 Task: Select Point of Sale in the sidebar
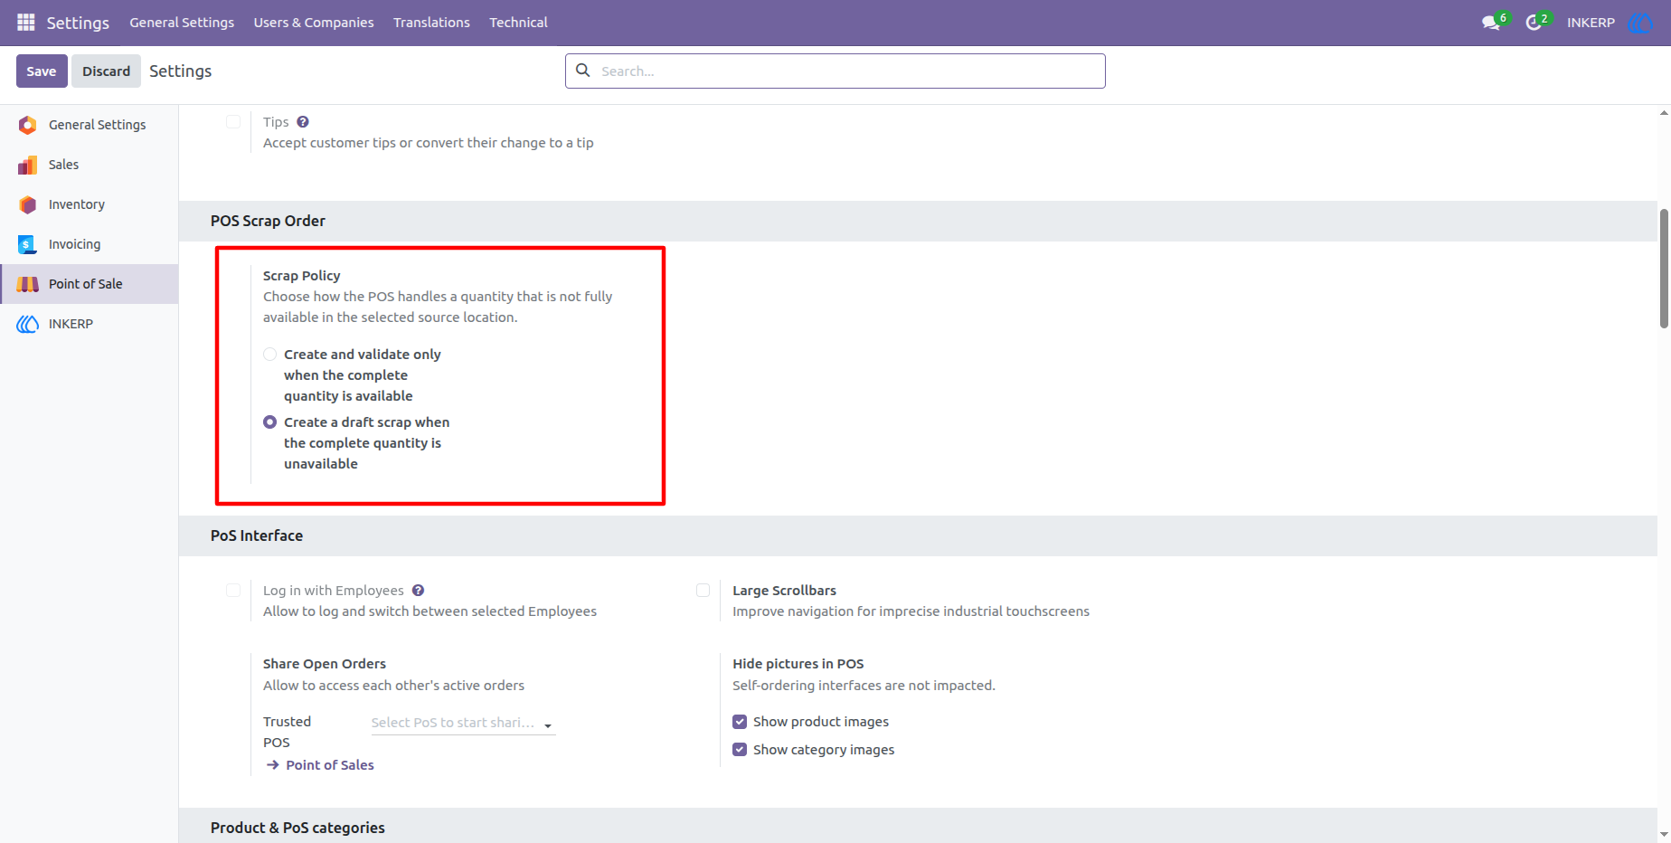tap(89, 284)
